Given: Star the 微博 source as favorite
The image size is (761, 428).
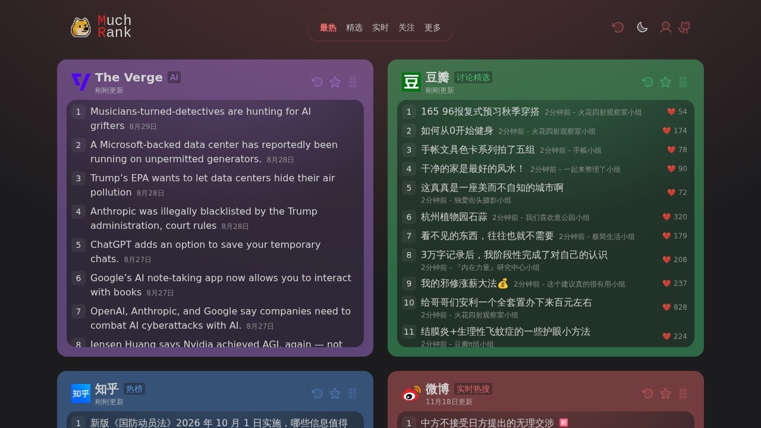Looking at the screenshot, I should tap(666, 394).
